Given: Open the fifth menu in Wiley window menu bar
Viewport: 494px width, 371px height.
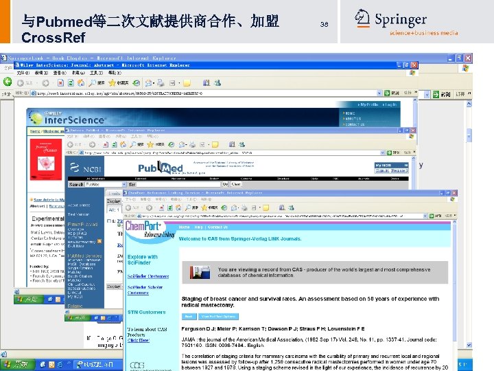Looking at the screenshot, I should pos(97,73).
